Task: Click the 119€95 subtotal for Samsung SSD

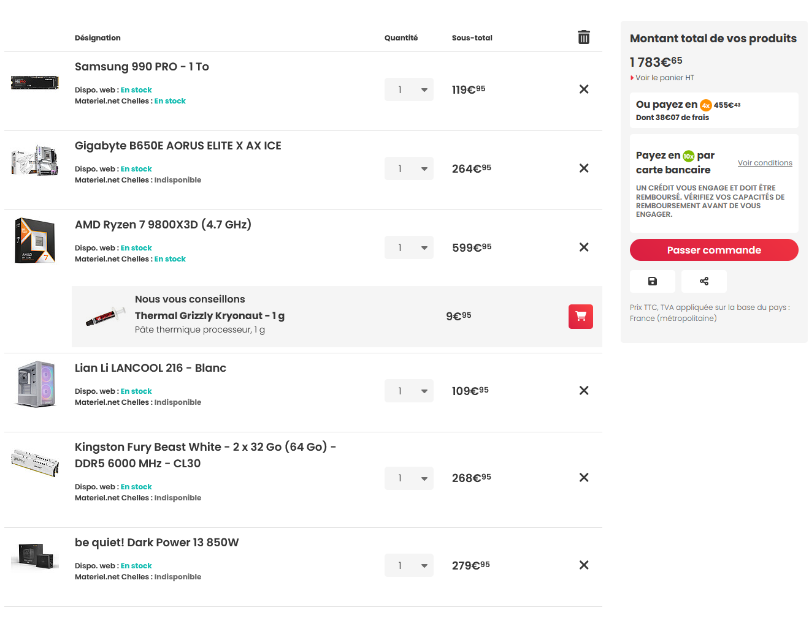Action: (469, 89)
